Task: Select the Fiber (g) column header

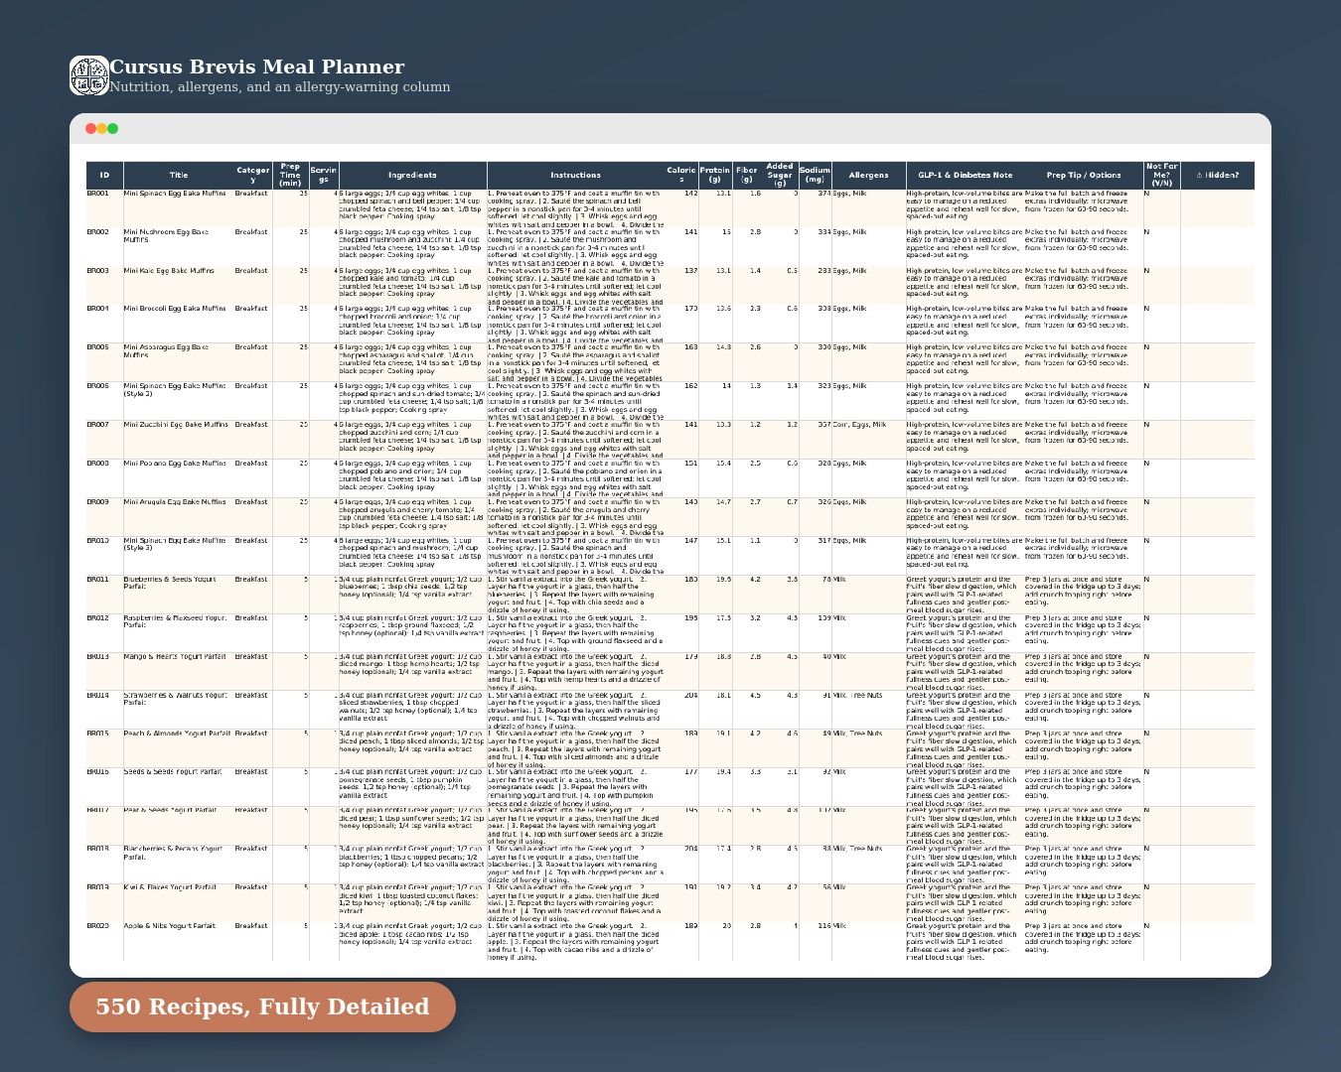Action: point(747,175)
